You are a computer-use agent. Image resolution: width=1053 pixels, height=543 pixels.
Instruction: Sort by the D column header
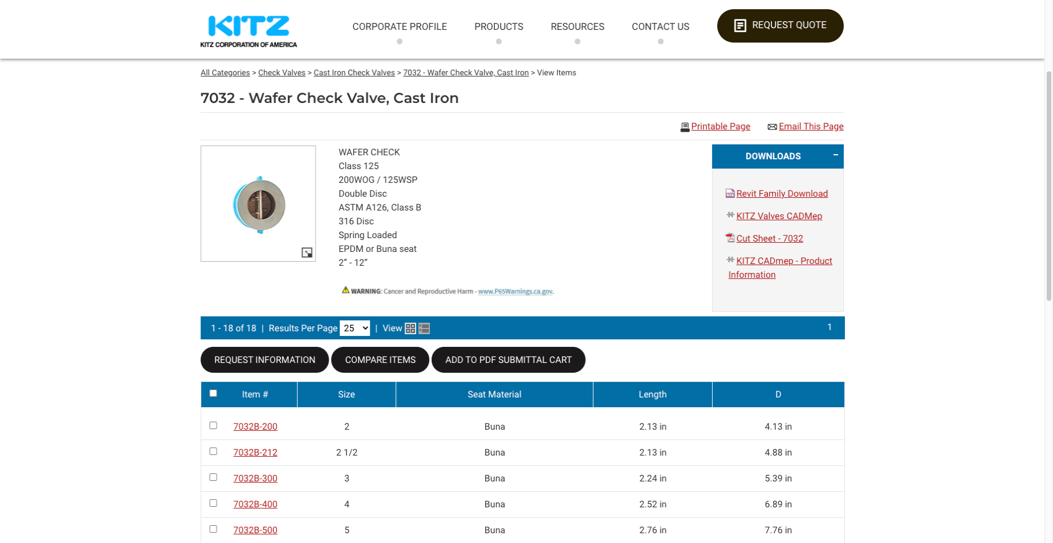(x=778, y=395)
